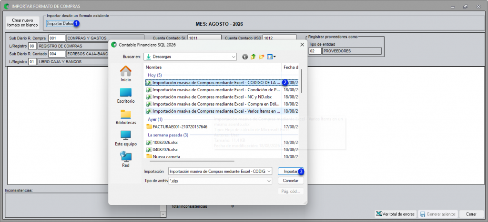This screenshot has width=488, height=222.
Task: Click Generar asientos save button
Action: pyautogui.click(x=438, y=214)
